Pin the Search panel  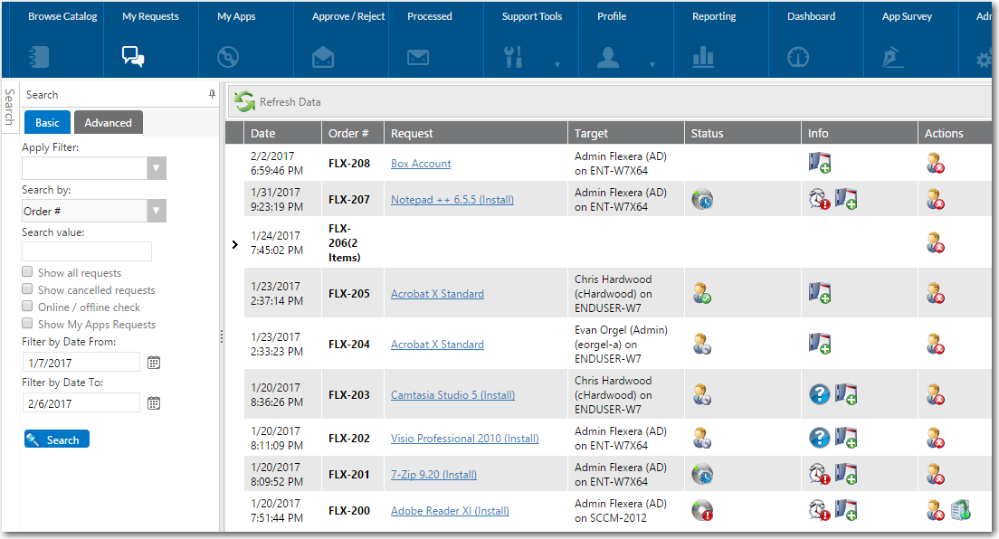pyautogui.click(x=212, y=94)
